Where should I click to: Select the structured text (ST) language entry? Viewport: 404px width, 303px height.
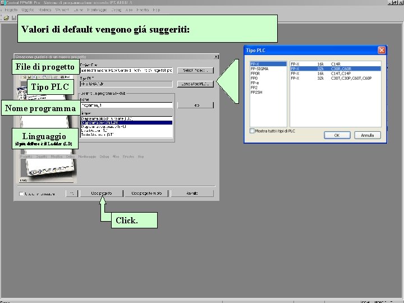tap(126, 135)
